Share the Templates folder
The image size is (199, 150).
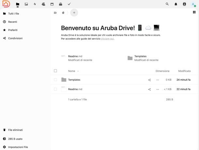pyautogui.click(x=149, y=80)
